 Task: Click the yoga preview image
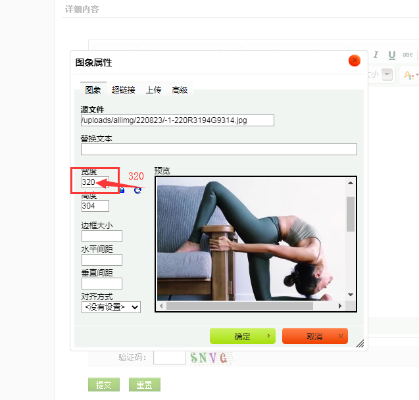point(251,239)
